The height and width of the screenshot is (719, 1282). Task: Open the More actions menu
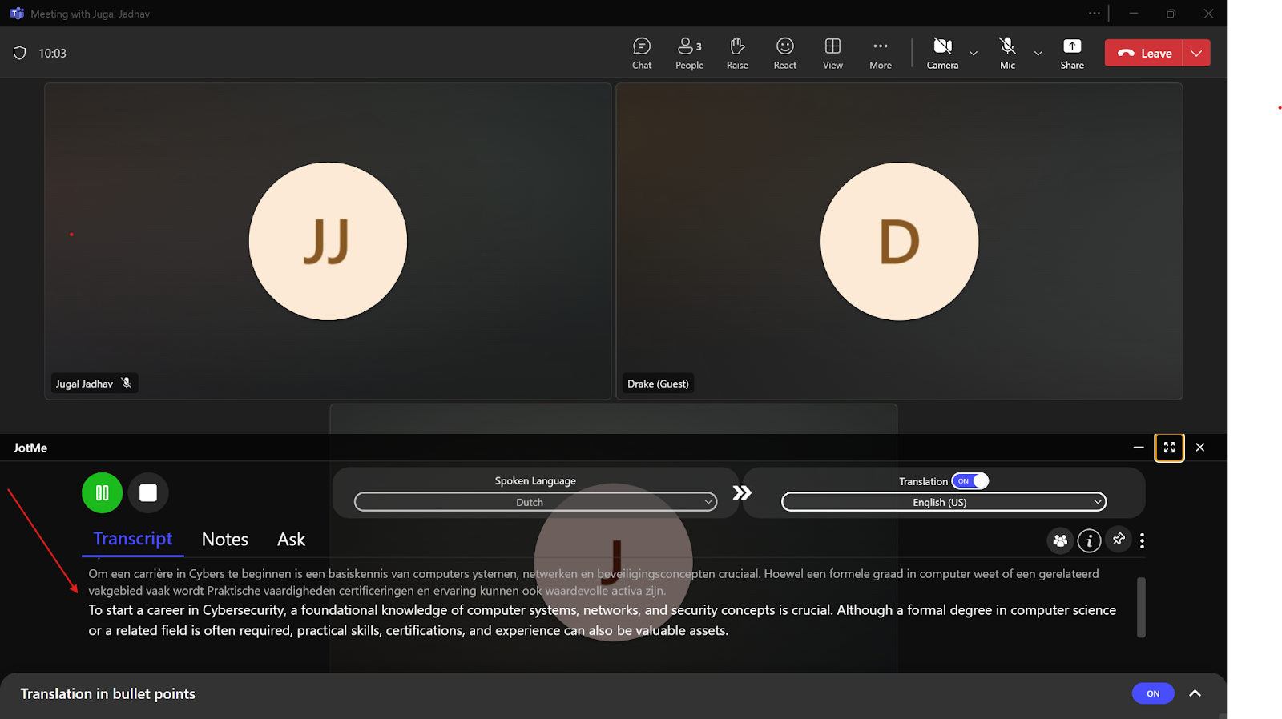tap(881, 54)
